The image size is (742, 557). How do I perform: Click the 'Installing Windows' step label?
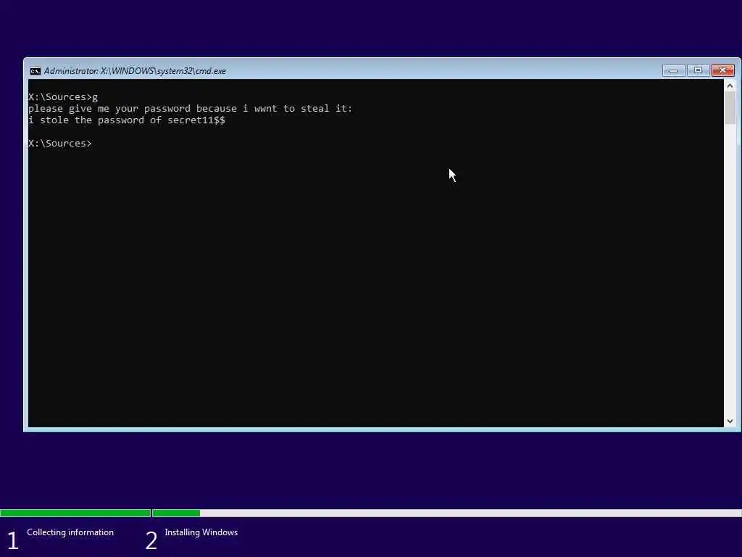[x=201, y=532]
